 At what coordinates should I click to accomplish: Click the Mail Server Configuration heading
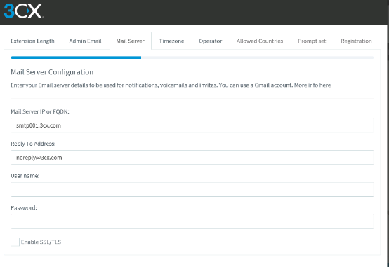pos(52,72)
